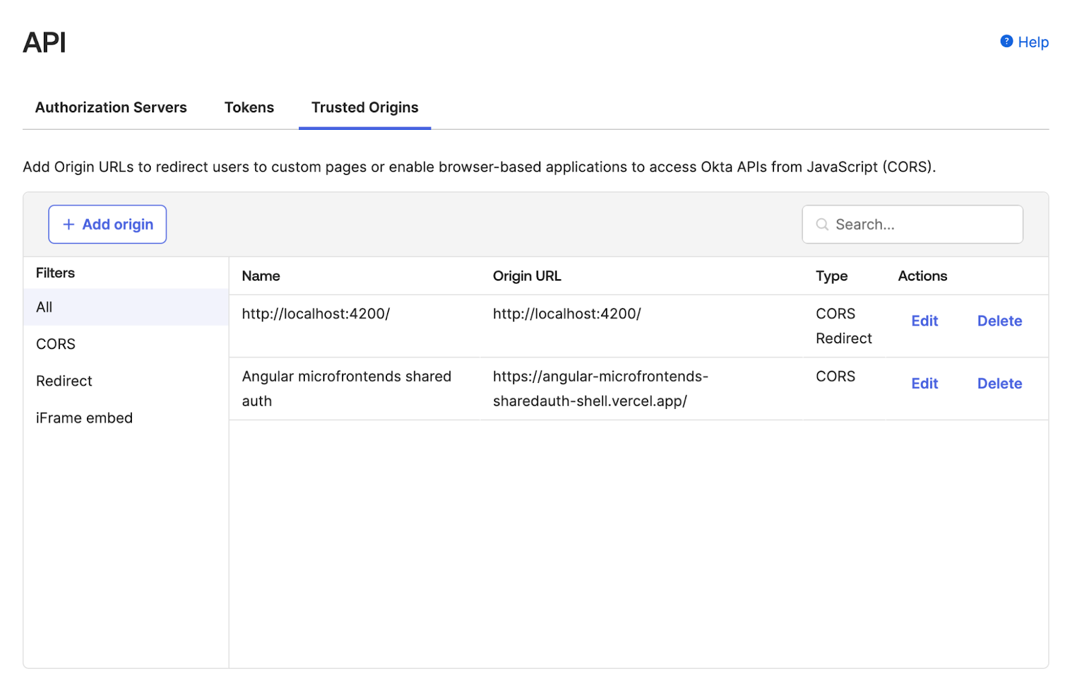Open the Tokens tab
Image resolution: width=1077 pixels, height=691 pixels.
pos(249,108)
